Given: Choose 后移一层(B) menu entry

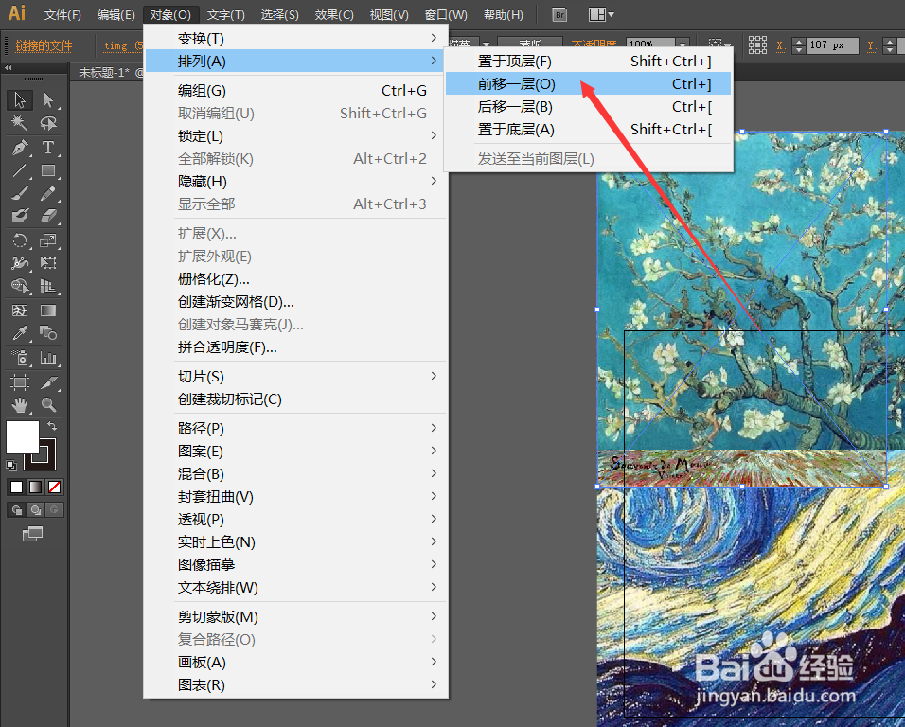Looking at the screenshot, I should click(588, 107).
